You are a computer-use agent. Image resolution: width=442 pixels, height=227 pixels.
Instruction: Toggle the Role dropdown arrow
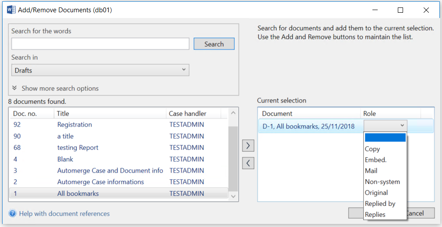(402, 126)
